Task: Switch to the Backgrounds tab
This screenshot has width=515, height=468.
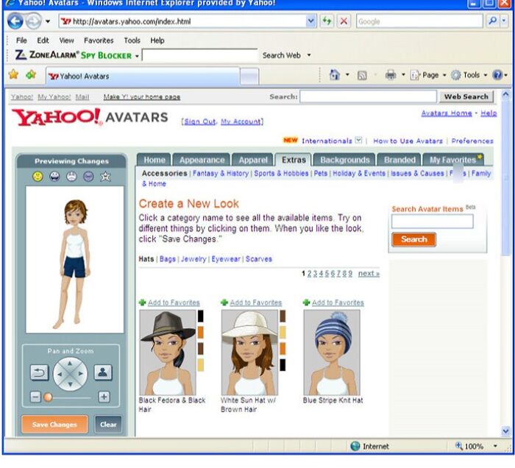Action: [x=344, y=160]
